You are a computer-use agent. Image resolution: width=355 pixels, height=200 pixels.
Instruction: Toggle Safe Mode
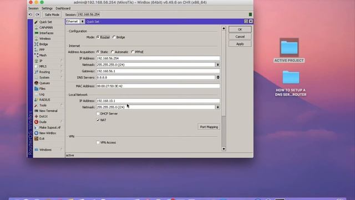click(x=52, y=14)
